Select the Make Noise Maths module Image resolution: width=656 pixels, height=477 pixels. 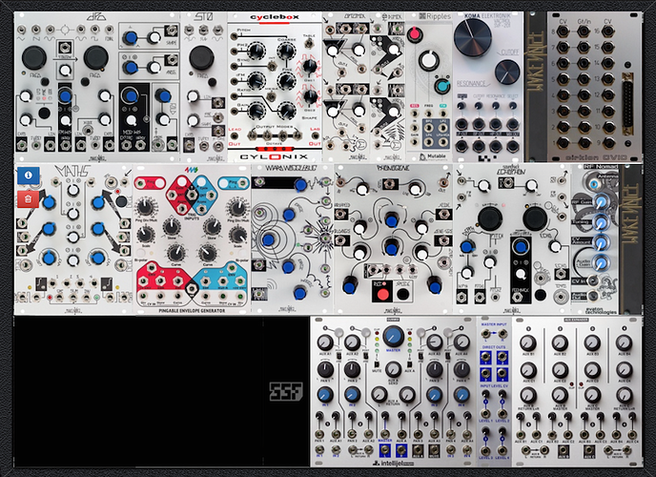[x=73, y=238]
